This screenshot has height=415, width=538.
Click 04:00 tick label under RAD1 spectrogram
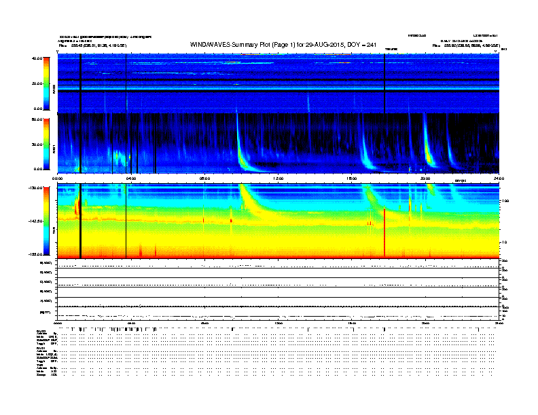pyautogui.click(x=131, y=178)
